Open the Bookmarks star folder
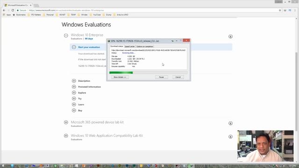This screenshot has height=168, width=299. tap(19, 14)
